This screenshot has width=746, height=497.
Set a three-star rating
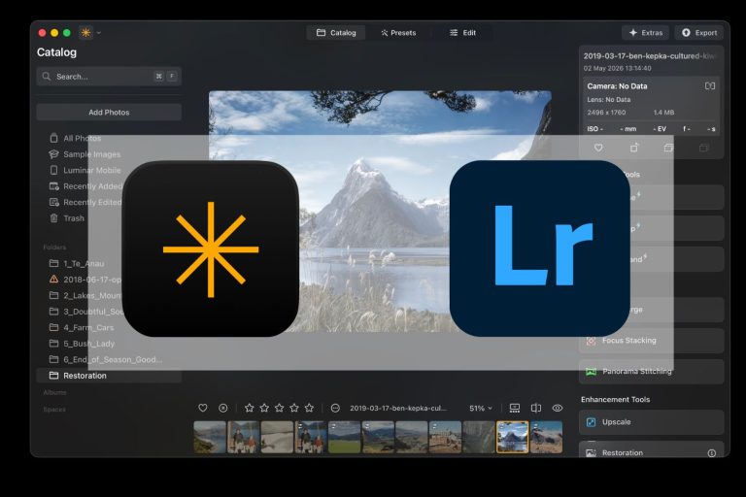(280, 408)
